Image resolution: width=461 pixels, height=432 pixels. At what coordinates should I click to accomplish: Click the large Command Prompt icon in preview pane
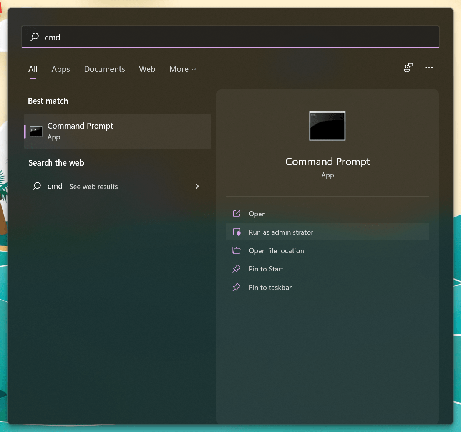(327, 126)
